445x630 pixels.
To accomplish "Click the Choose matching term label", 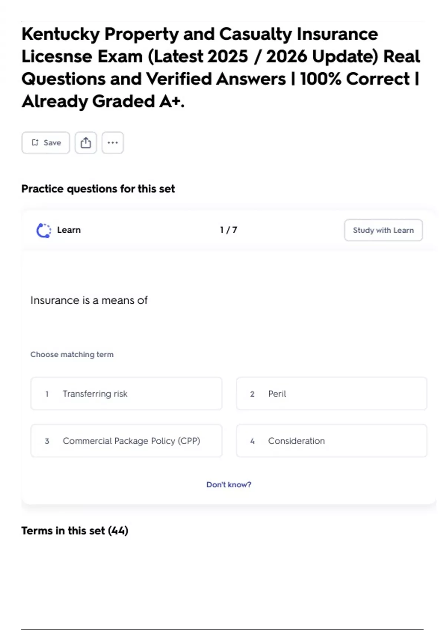I will 72,354.
